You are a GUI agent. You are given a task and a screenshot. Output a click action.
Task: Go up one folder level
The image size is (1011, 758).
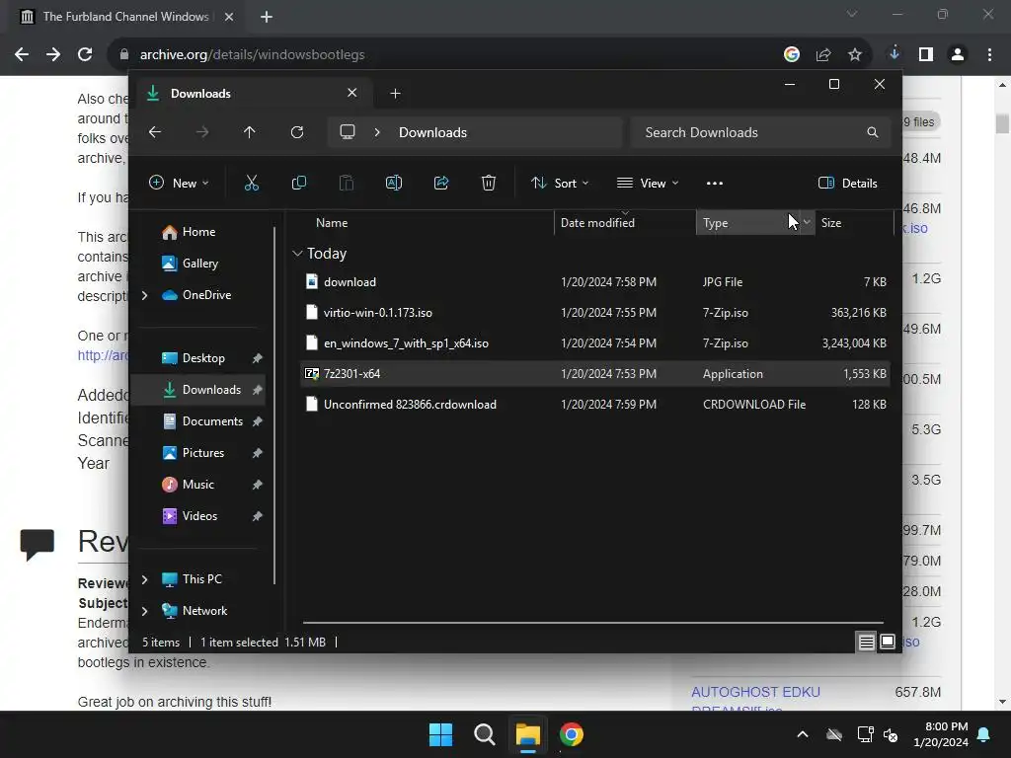pyautogui.click(x=250, y=132)
